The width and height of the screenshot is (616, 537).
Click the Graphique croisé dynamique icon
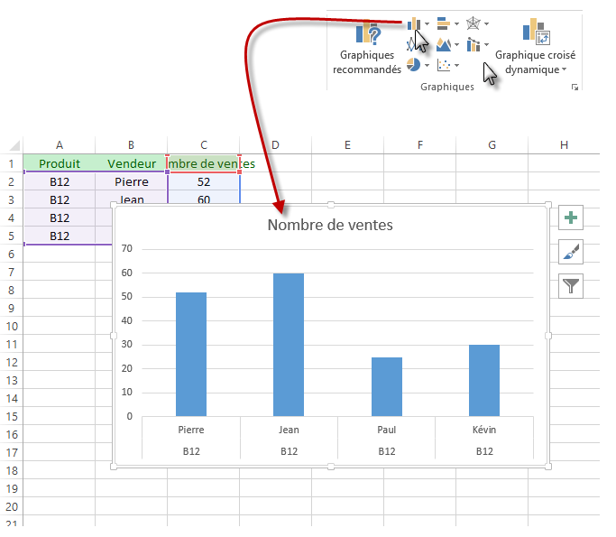(x=537, y=32)
